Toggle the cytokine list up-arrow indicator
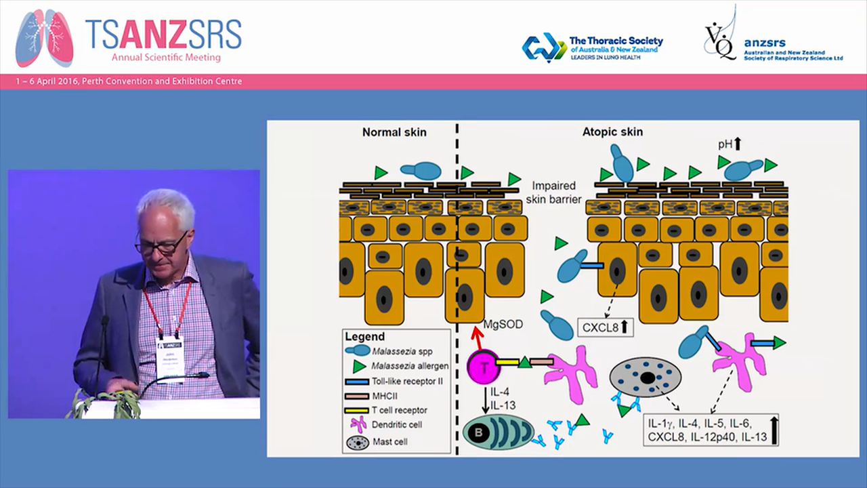This screenshot has height=488, width=867. coord(774,430)
